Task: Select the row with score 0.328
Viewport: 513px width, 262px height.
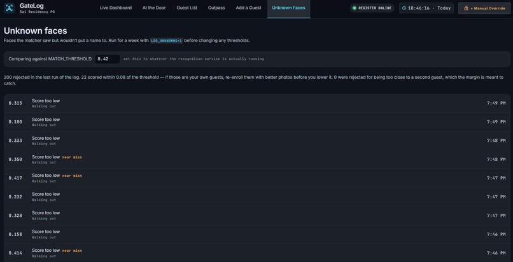Action: click(x=257, y=216)
